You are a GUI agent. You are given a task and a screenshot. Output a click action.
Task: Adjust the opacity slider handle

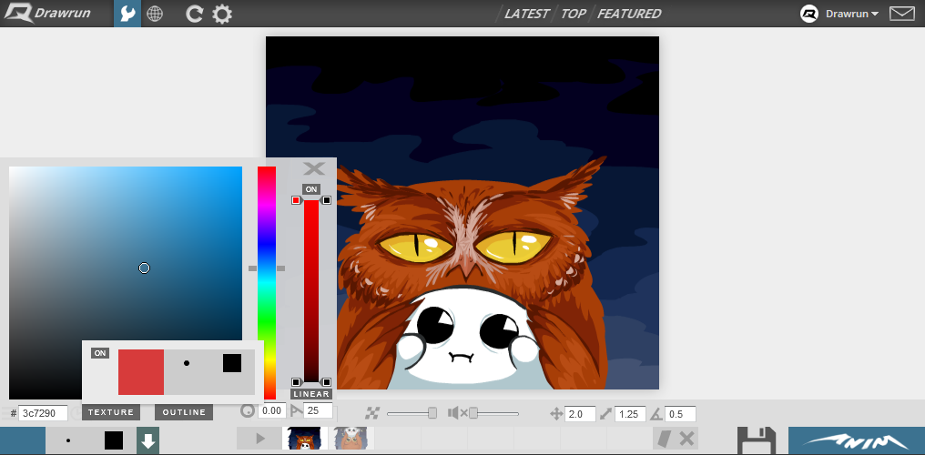pos(432,413)
